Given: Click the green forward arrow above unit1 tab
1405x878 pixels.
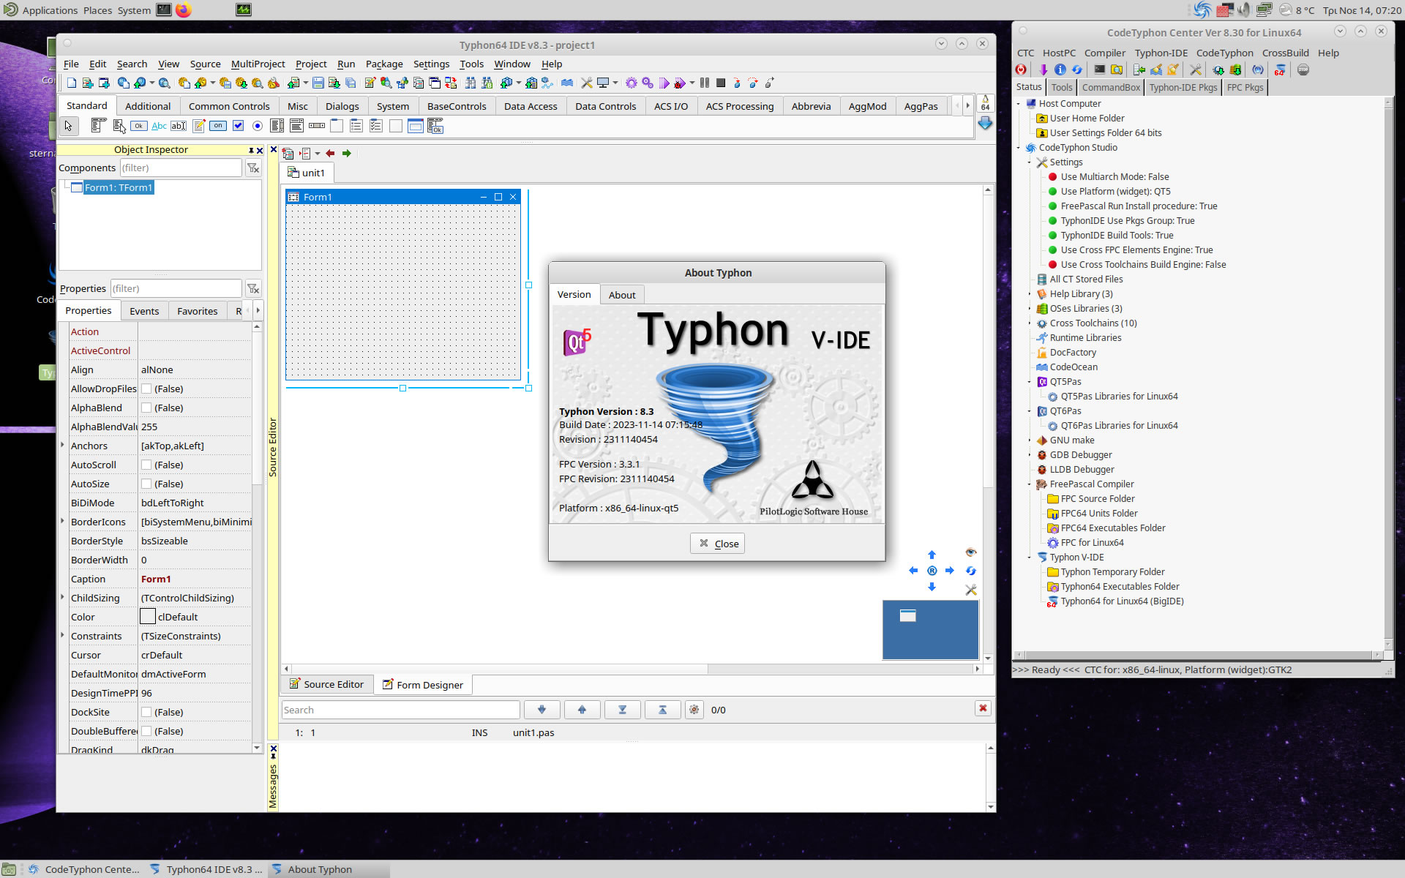Looking at the screenshot, I should pyautogui.click(x=347, y=153).
